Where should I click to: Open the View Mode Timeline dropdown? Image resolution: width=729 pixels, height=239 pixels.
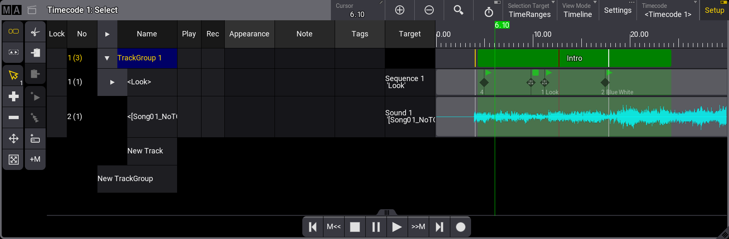pyautogui.click(x=578, y=10)
